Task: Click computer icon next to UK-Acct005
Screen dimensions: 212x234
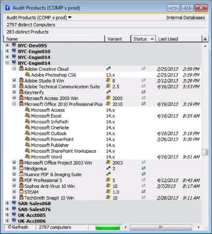Action: pyautogui.click(x=14, y=215)
